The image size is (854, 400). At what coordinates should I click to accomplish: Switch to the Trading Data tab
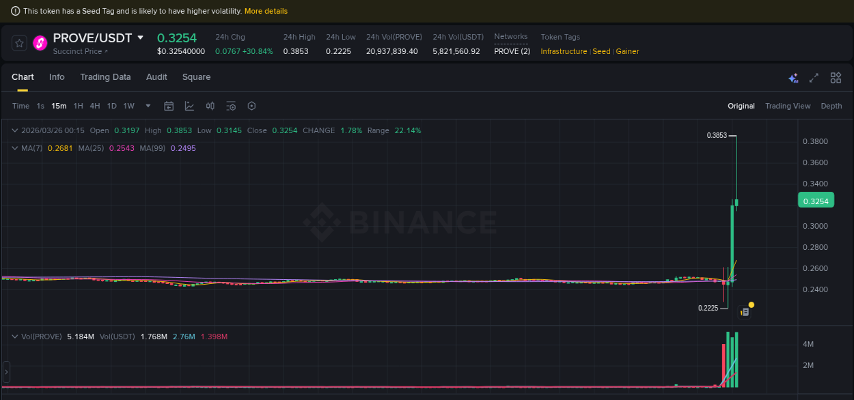click(x=105, y=77)
